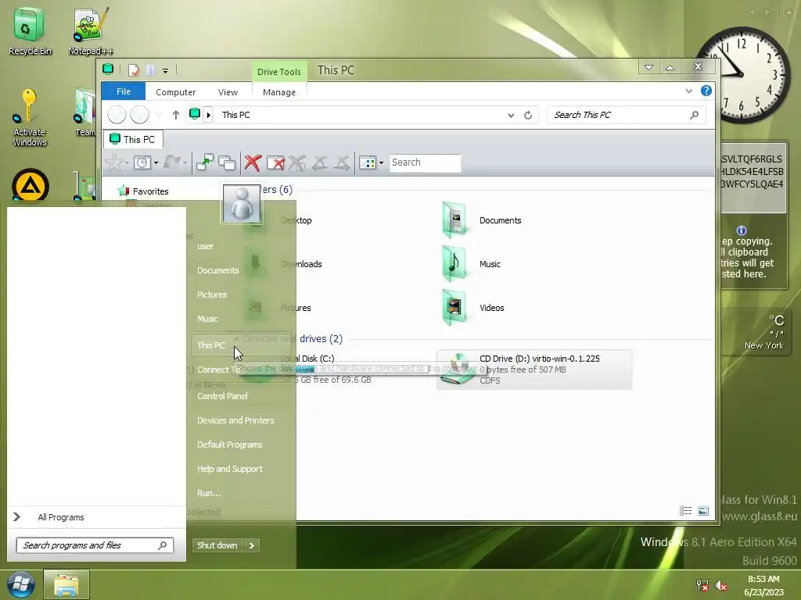Go up one level with the arrow
This screenshot has width=801, height=600.
pos(176,115)
